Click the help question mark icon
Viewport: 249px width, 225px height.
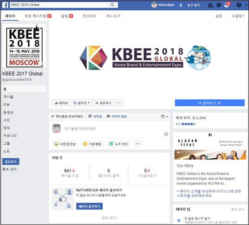coord(239,5)
